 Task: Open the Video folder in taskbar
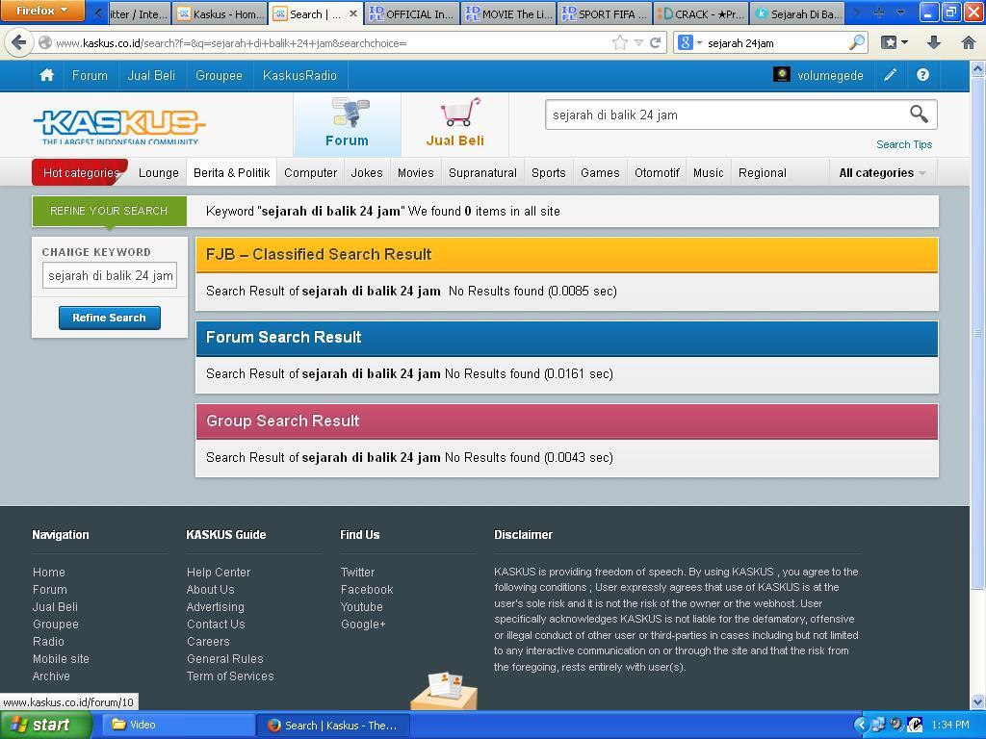[178, 725]
